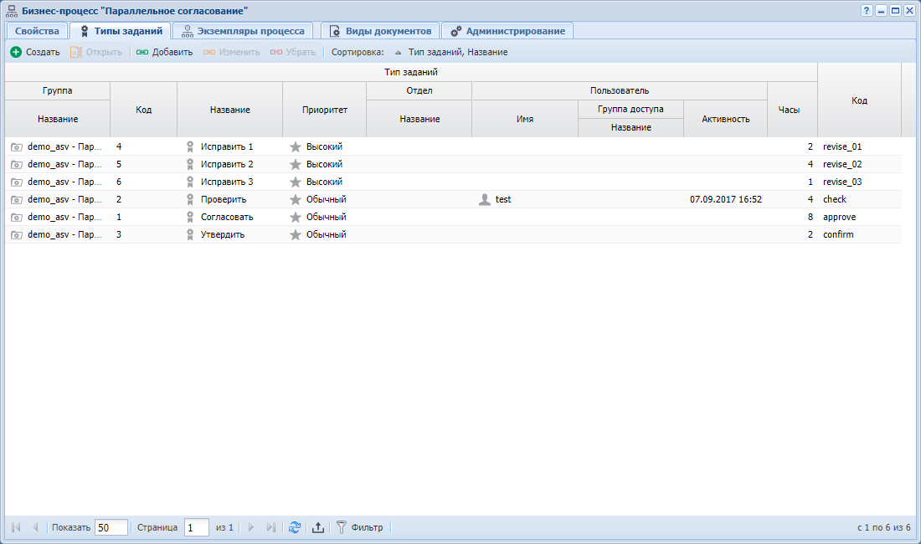Viewport: 921px width, 544px height.
Task: Go to the next page arrow
Action: (x=251, y=527)
